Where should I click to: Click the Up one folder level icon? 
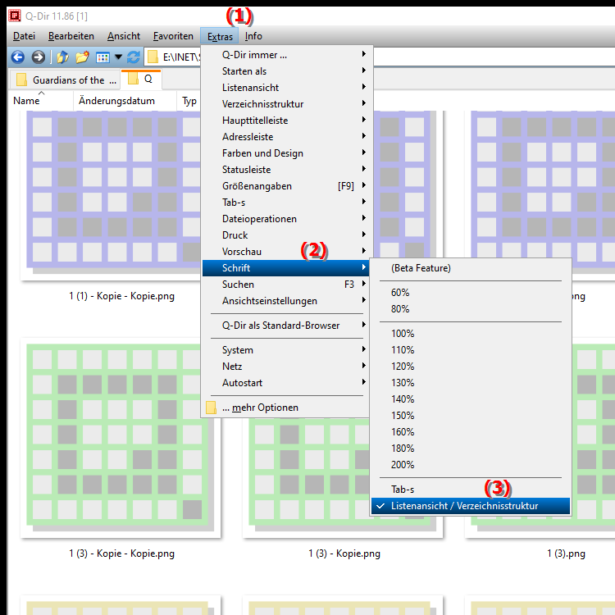coord(62,57)
